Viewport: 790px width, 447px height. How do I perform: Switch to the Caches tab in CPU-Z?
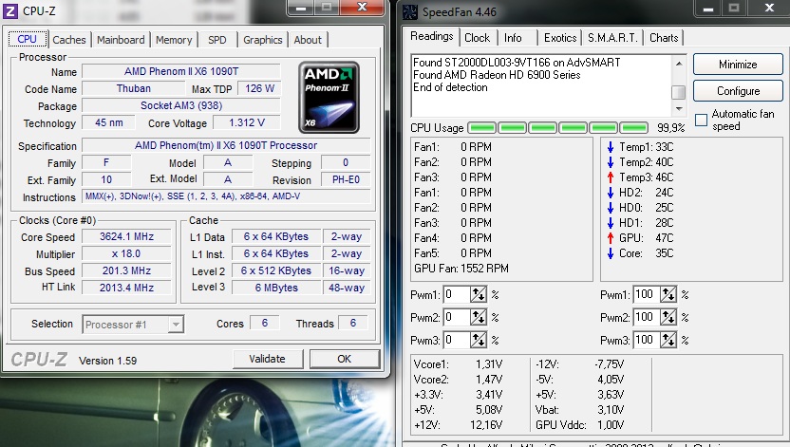(69, 40)
